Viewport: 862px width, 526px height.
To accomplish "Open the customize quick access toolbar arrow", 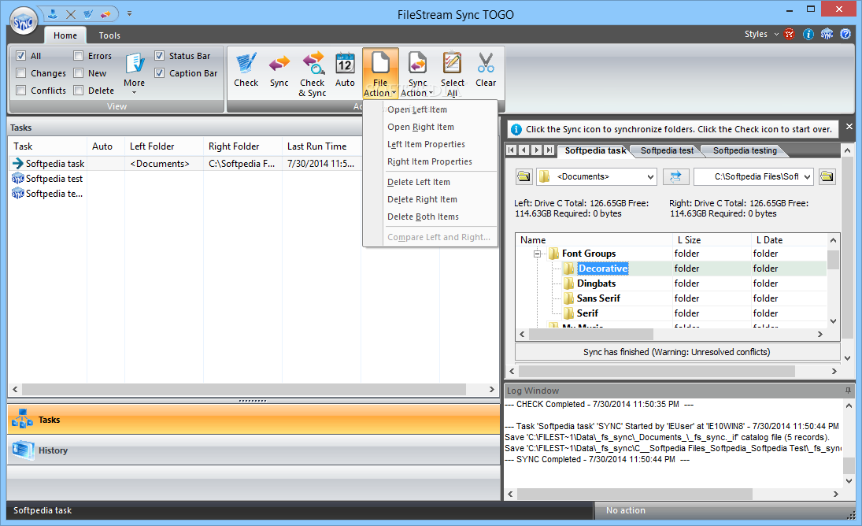I will (x=129, y=13).
